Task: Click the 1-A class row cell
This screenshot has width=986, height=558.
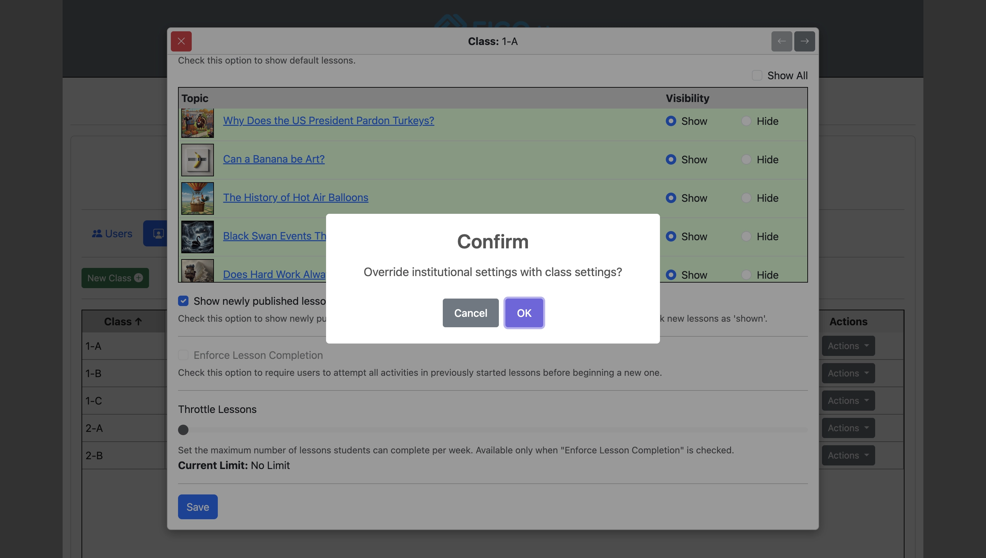Action: [x=124, y=346]
